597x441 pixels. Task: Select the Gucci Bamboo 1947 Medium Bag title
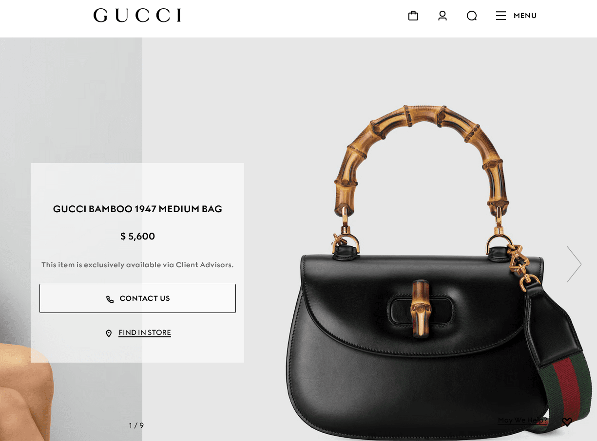coord(137,209)
